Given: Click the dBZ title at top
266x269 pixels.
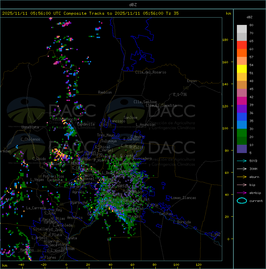Looking at the screenshot, I should pyautogui.click(x=133, y=5).
